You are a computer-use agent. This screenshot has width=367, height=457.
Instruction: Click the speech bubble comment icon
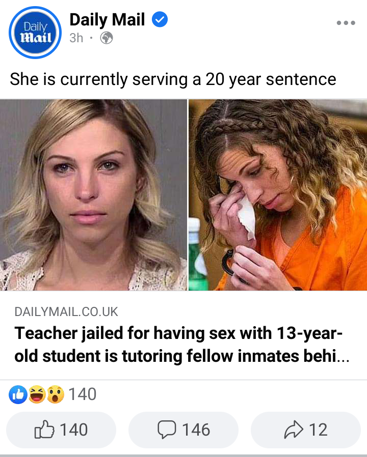click(x=167, y=430)
